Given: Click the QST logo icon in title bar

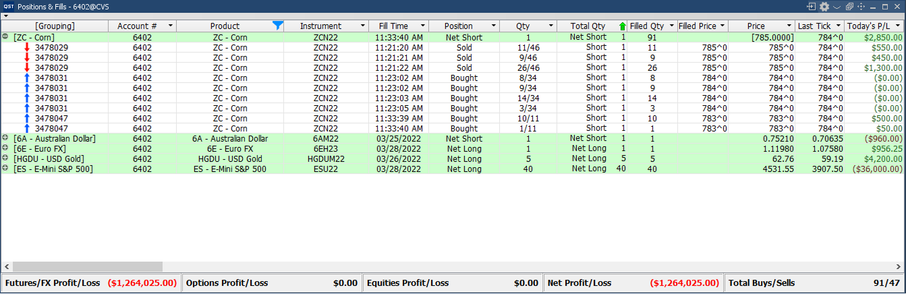Looking at the screenshot, I should tap(8, 6).
